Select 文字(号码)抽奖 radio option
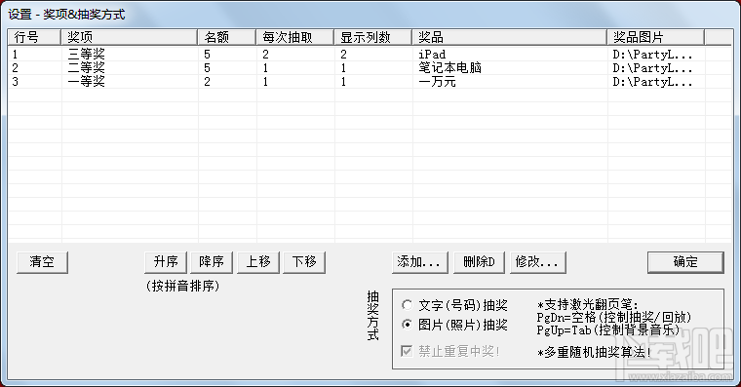741x387 pixels. 454,305
